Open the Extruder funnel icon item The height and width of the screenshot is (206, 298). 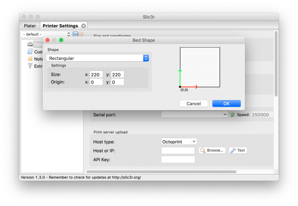pyautogui.click(x=30, y=66)
